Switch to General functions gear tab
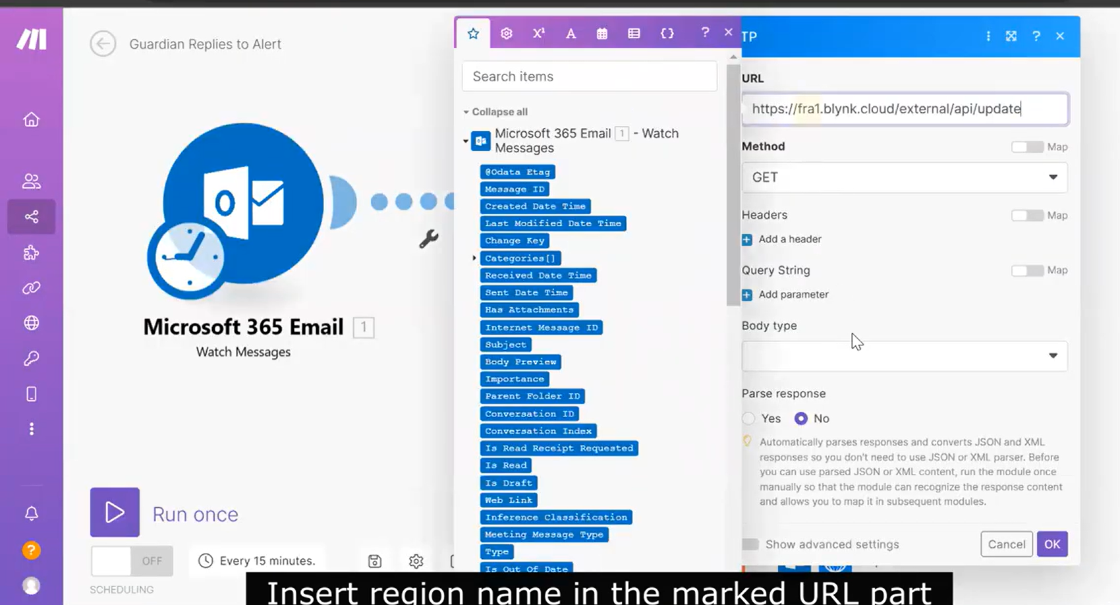The width and height of the screenshot is (1120, 605). point(506,34)
